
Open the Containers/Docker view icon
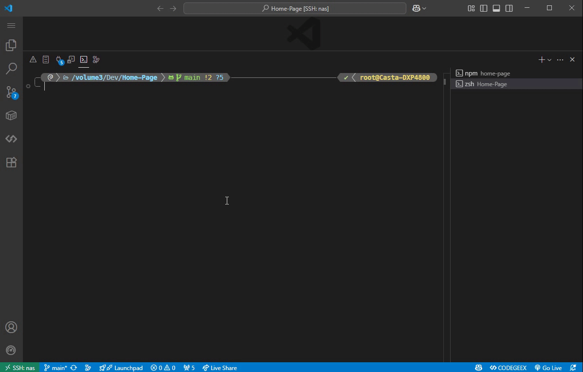click(x=11, y=116)
